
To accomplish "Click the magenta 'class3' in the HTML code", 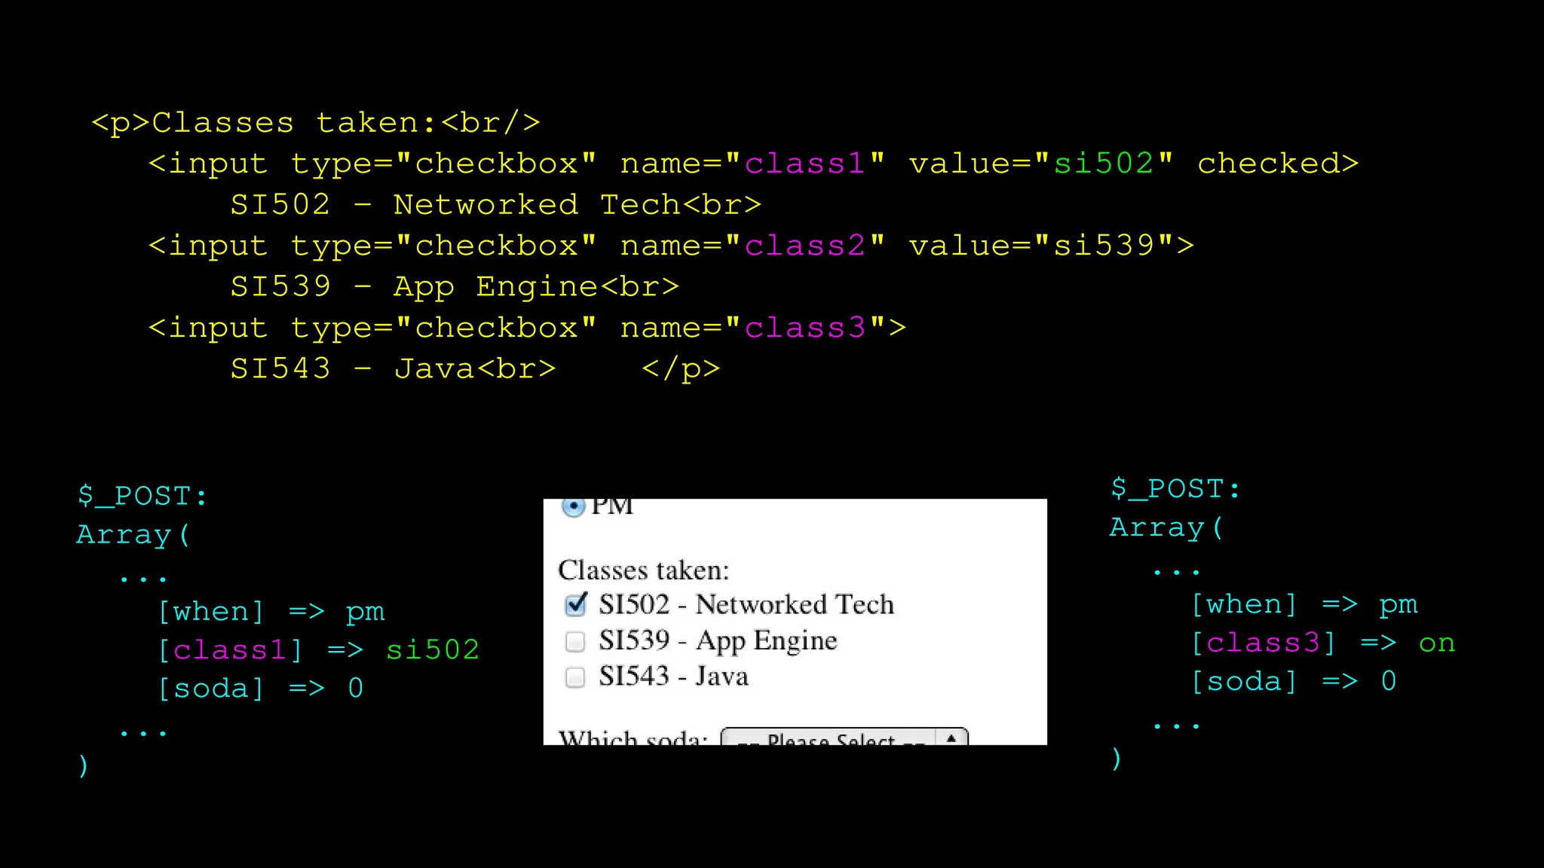I will pos(804,328).
